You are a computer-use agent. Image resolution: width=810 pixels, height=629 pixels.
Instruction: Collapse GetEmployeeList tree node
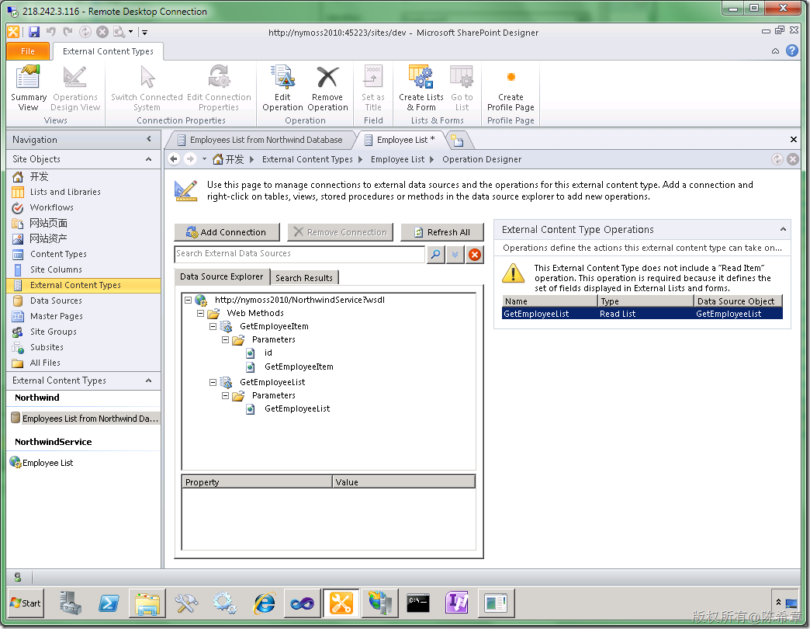tap(213, 383)
